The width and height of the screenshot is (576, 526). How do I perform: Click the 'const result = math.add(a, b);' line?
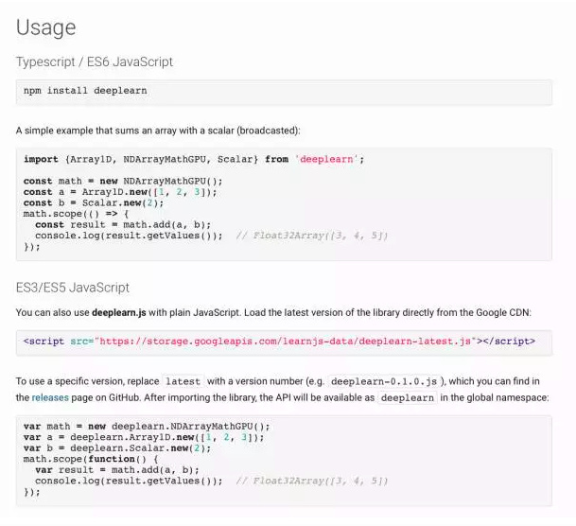coord(123,225)
